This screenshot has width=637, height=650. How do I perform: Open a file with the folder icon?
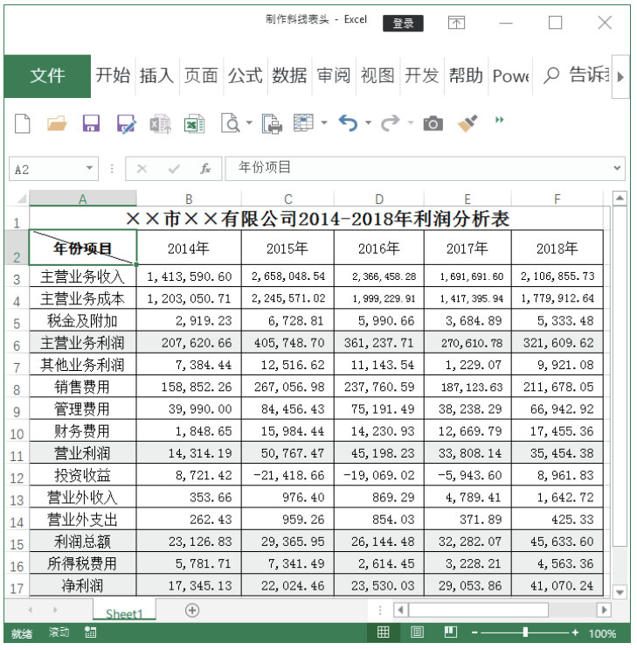tap(57, 123)
